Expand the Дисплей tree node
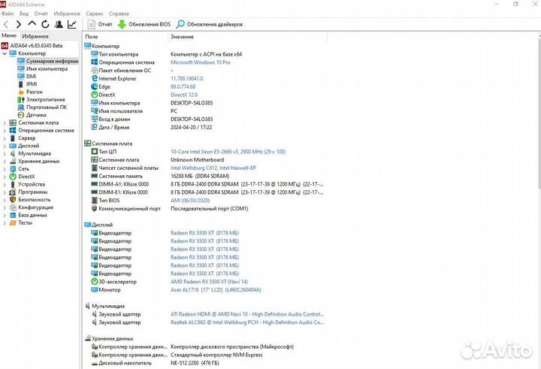 (5, 146)
